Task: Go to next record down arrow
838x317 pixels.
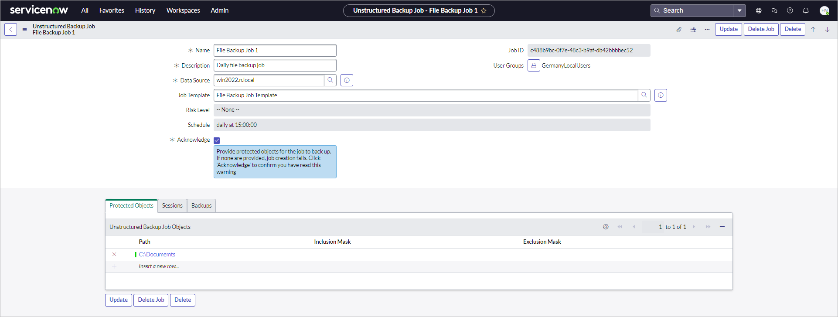Action: [827, 30]
